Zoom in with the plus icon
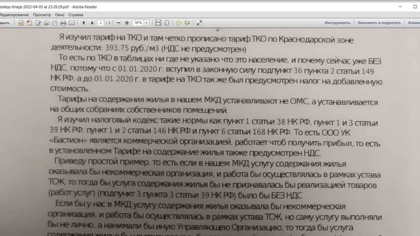 click(127, 23)
